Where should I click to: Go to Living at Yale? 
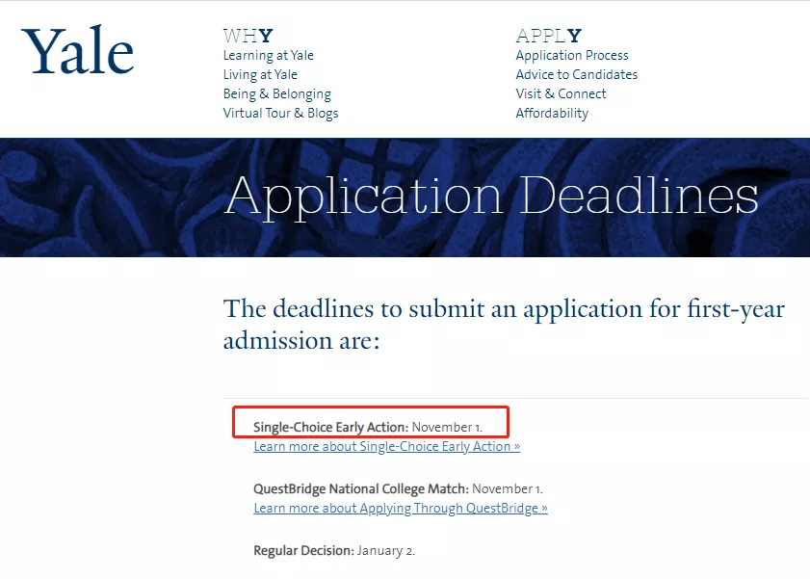click(260, 75)
